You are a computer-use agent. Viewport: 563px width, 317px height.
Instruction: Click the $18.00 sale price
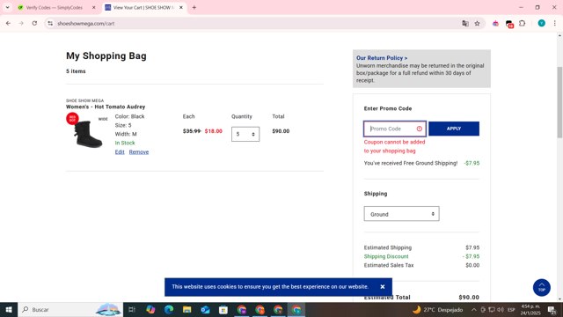coord(213,131)
